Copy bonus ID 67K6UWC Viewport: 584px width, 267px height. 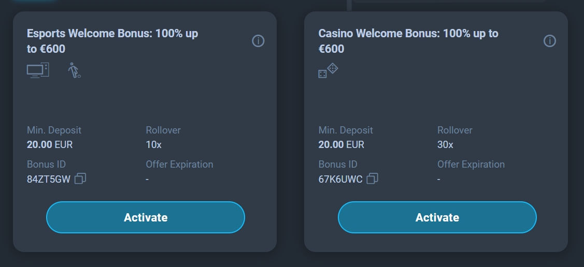(372, 179)
